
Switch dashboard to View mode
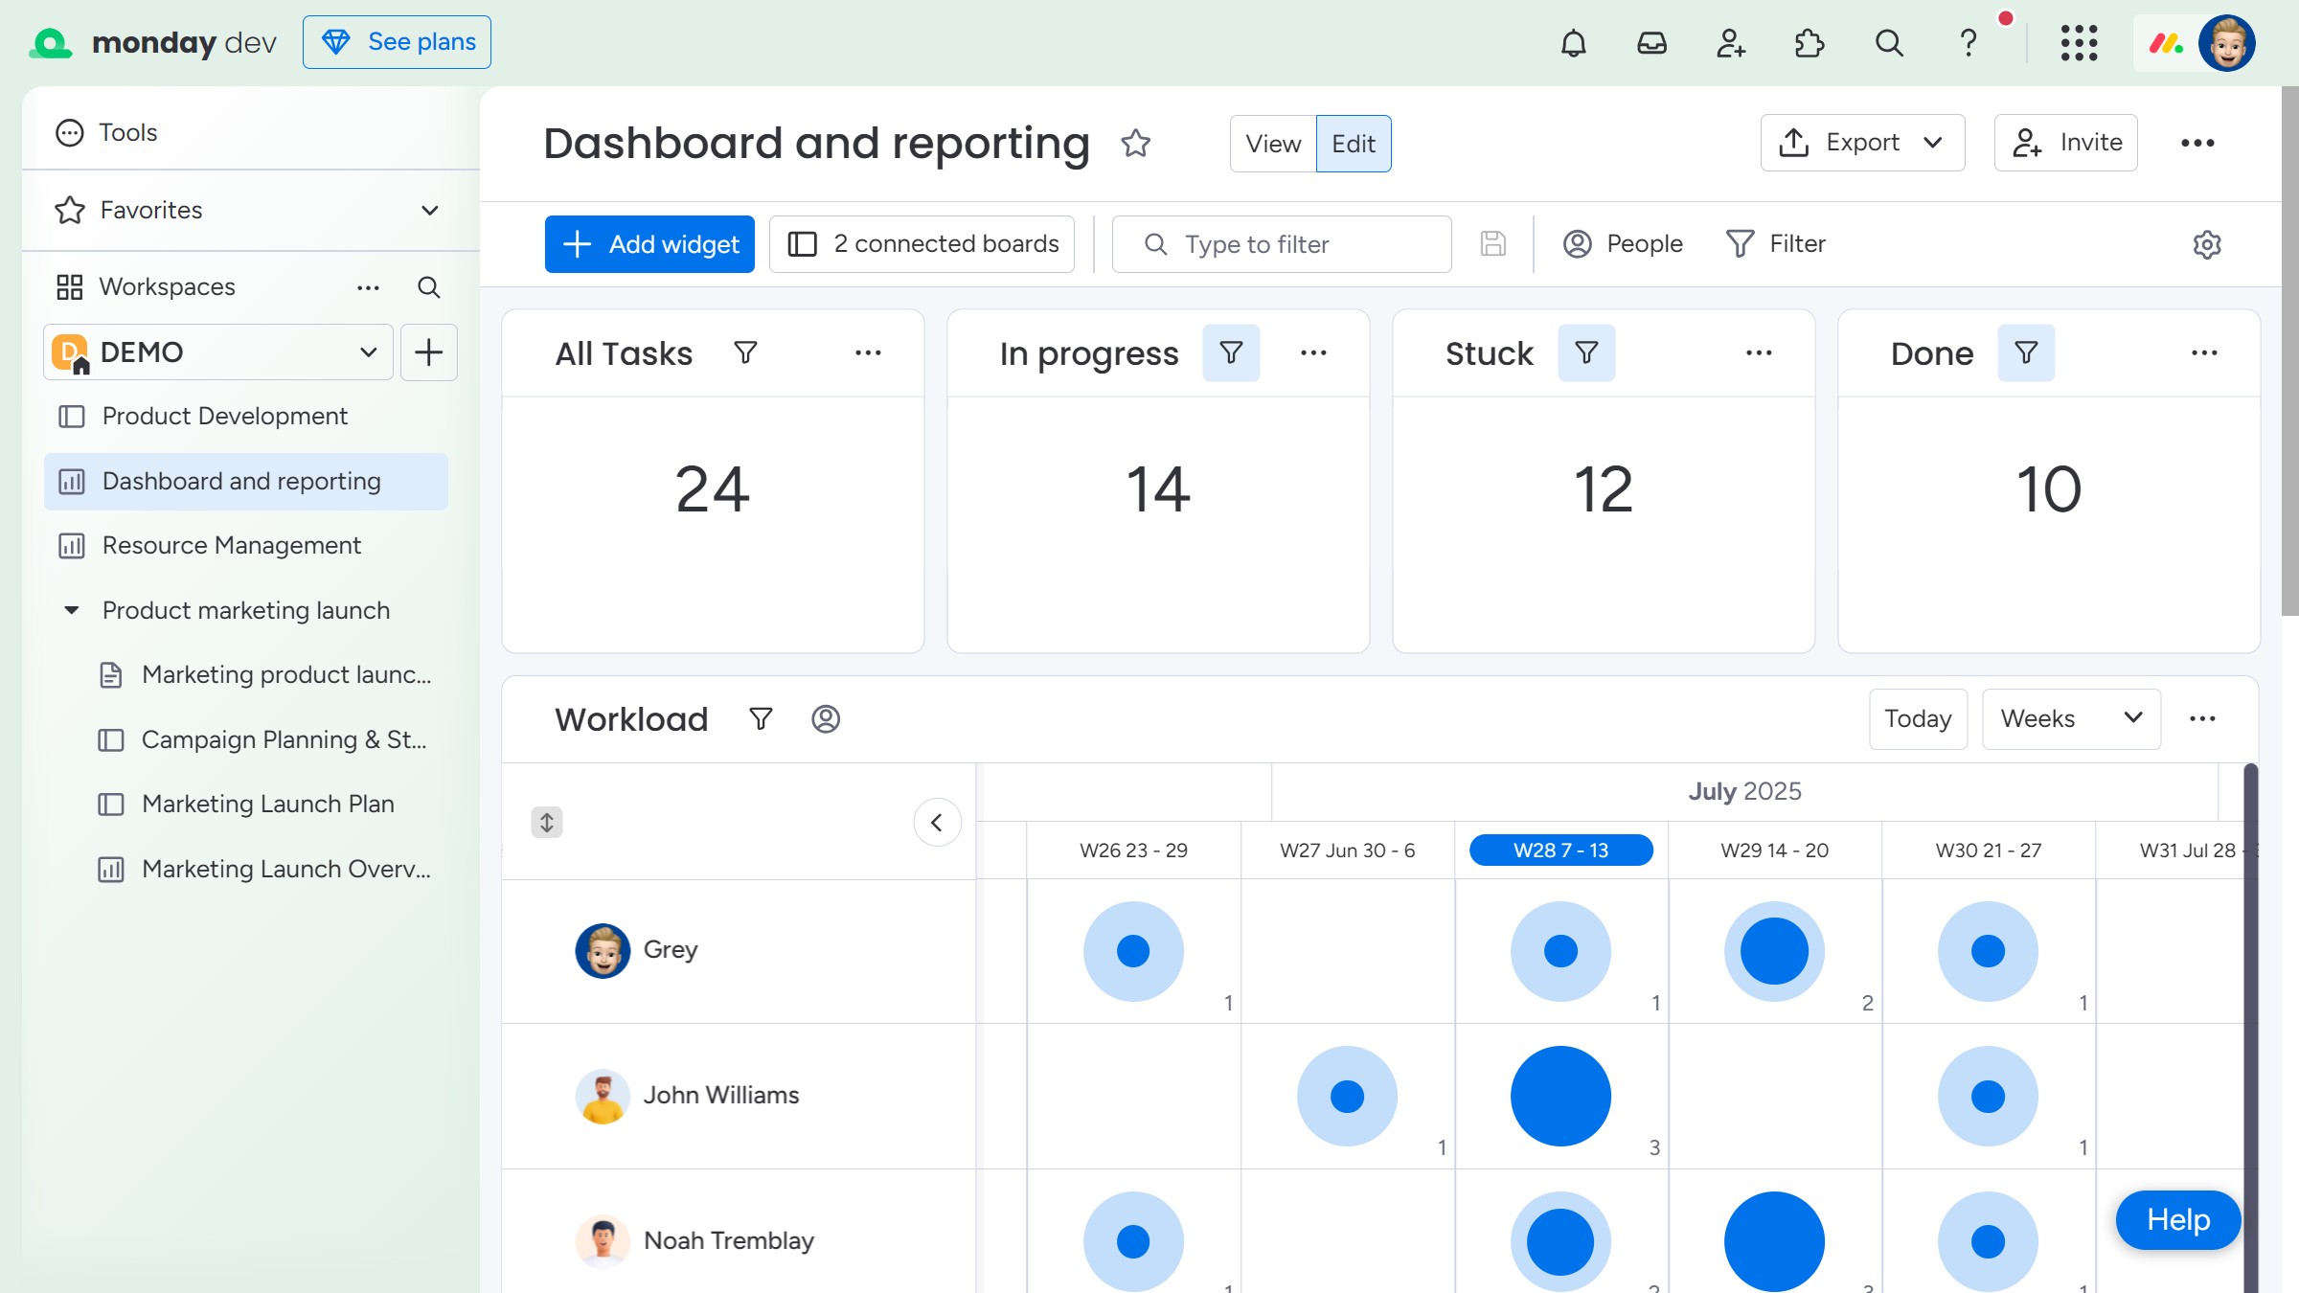[1273, 144]
